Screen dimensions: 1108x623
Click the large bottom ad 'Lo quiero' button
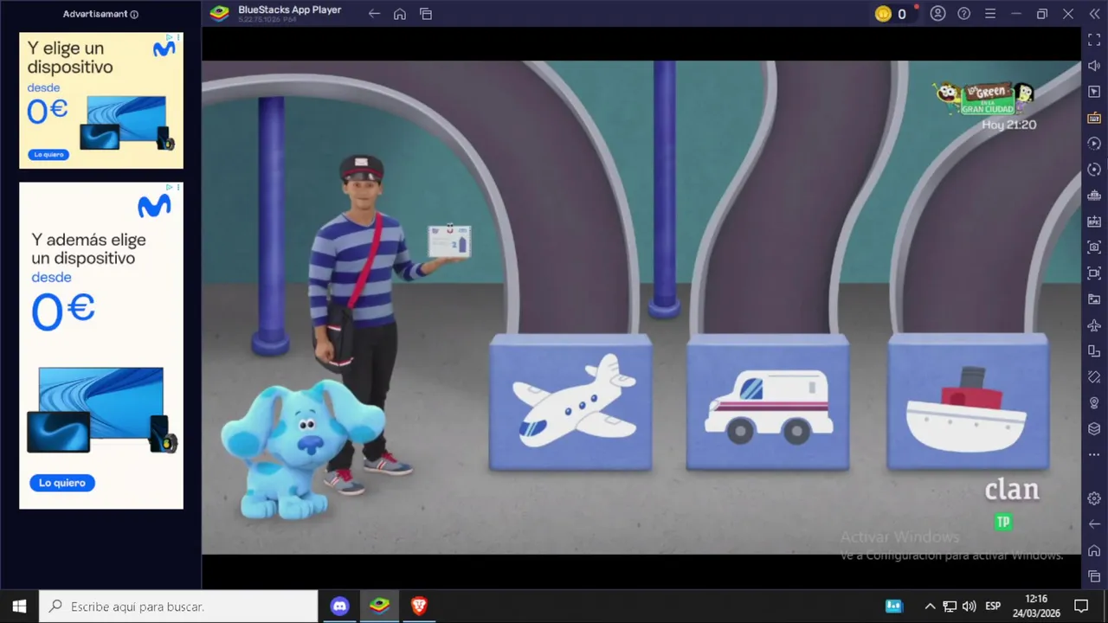point(62,483)
